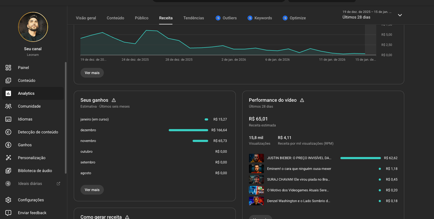The width and height of the screenshot is (434, 219).
Task: Open the Outliers tab
Action: tap(226, 18)
